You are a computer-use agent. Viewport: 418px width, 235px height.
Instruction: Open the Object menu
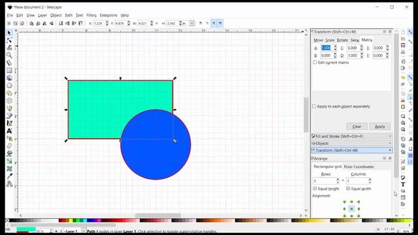pos(56,15)
